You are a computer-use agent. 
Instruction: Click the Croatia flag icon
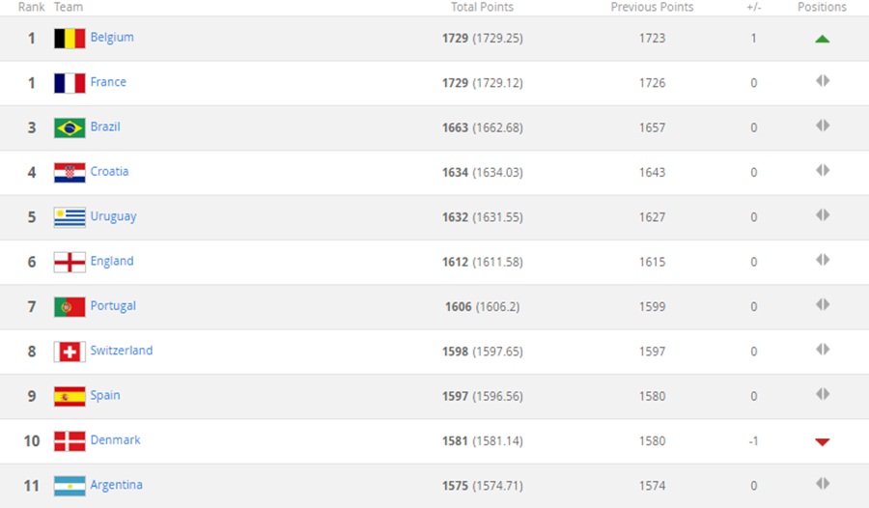[x=70, y=173]
